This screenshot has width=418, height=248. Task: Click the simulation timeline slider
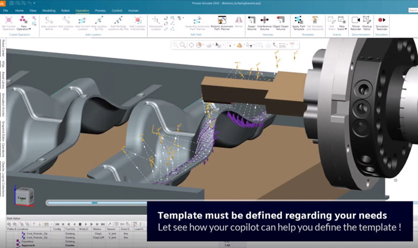click(95, 203)
